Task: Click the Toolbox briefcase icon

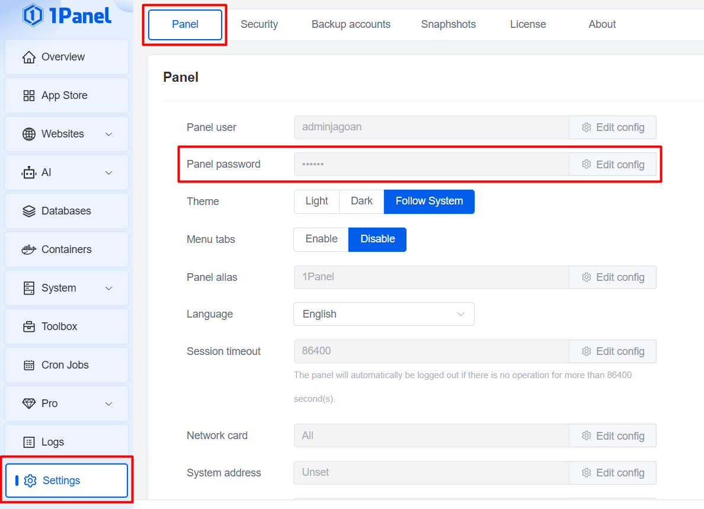Action: 28,326
